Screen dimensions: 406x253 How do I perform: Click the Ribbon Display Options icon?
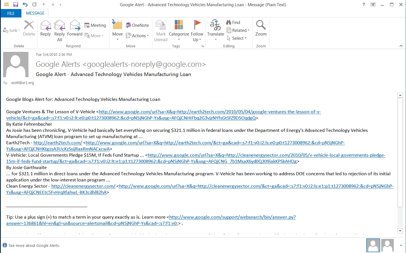tap(373, 5)
